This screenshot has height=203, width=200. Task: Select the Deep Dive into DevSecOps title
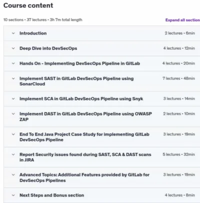(48, 49)
